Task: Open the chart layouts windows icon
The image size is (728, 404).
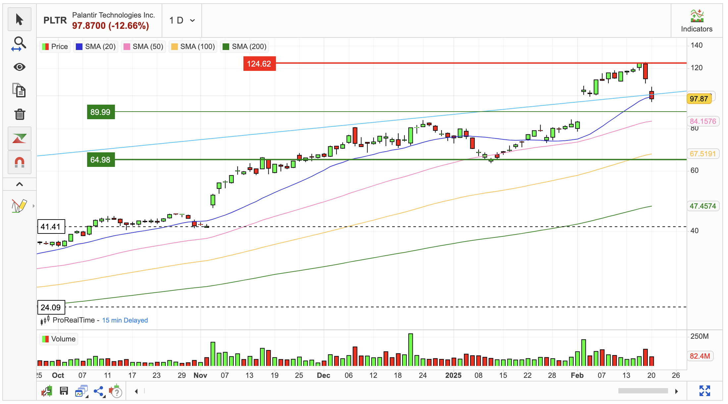Action: point(81,391)
